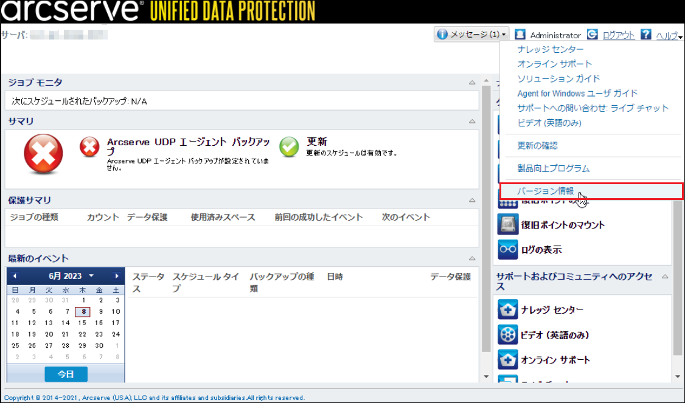The height and width of the screenshot is (403, 685).
Task: Click ナレッジ センター sidebar icon
Action: tap(507, 309)
